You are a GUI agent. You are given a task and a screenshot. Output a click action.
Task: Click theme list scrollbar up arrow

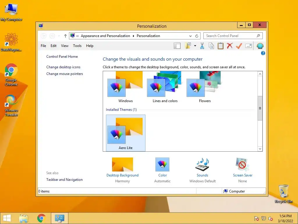[260, 74]
